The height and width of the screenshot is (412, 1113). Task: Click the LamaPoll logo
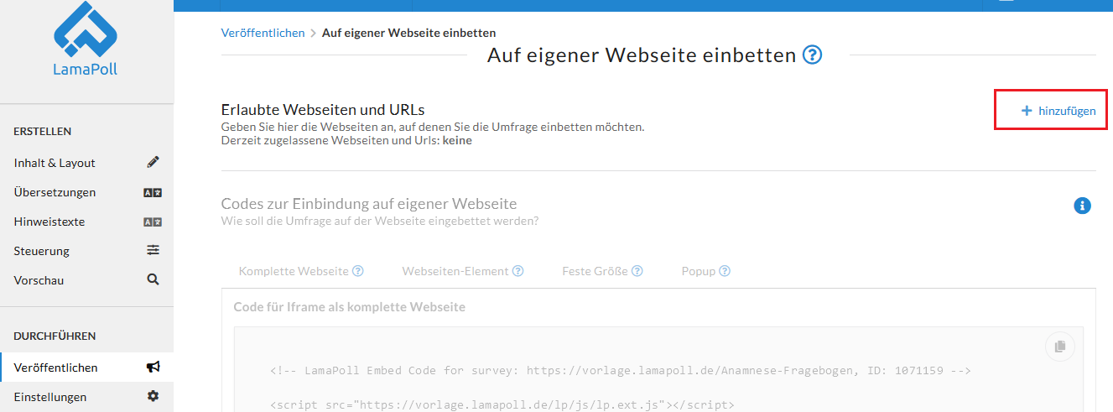(x=86, y=38)
